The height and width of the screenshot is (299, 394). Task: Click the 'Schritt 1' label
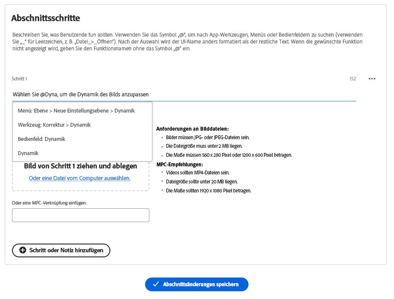pyautogui.click(x=19, y=79)
